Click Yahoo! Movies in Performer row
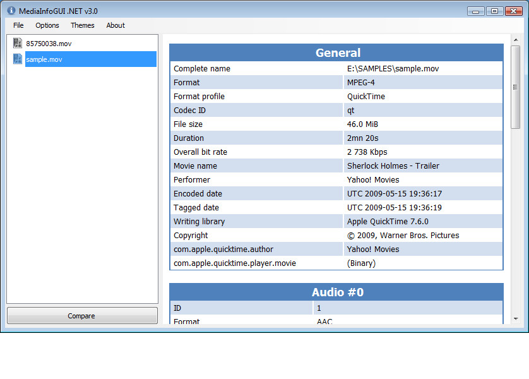This screenshot has height=379, width=529. (373, 179)
